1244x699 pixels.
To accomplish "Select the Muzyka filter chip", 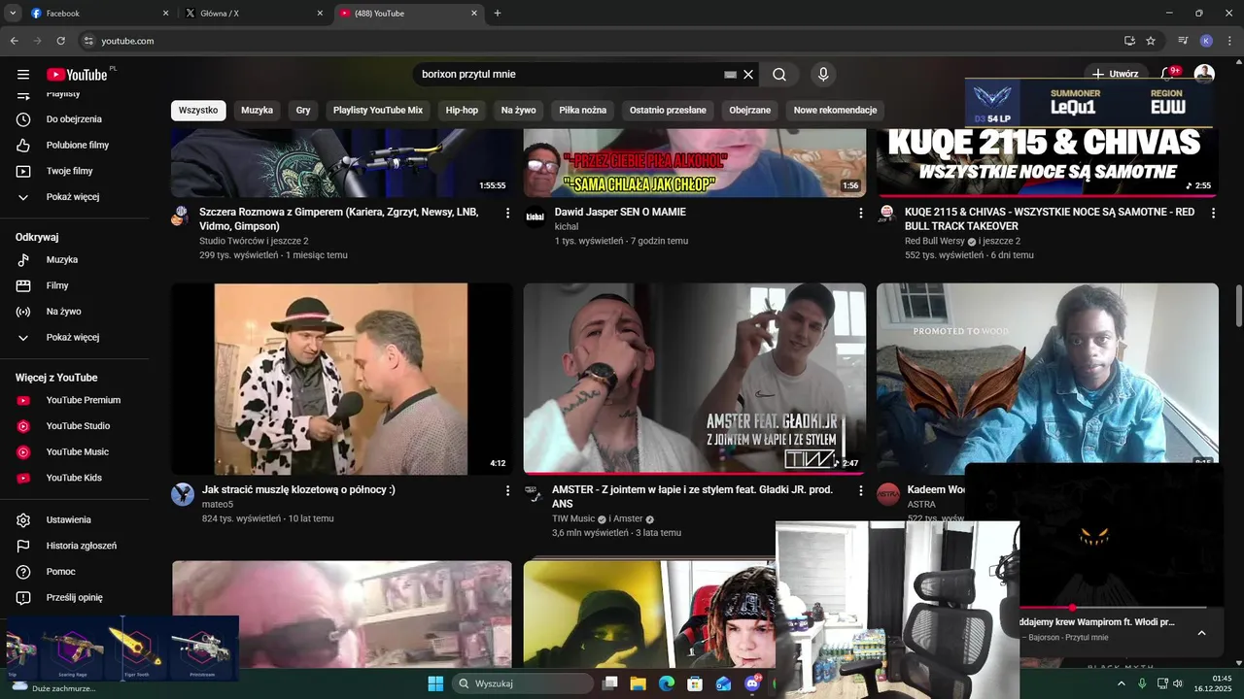I will point(258,111).
